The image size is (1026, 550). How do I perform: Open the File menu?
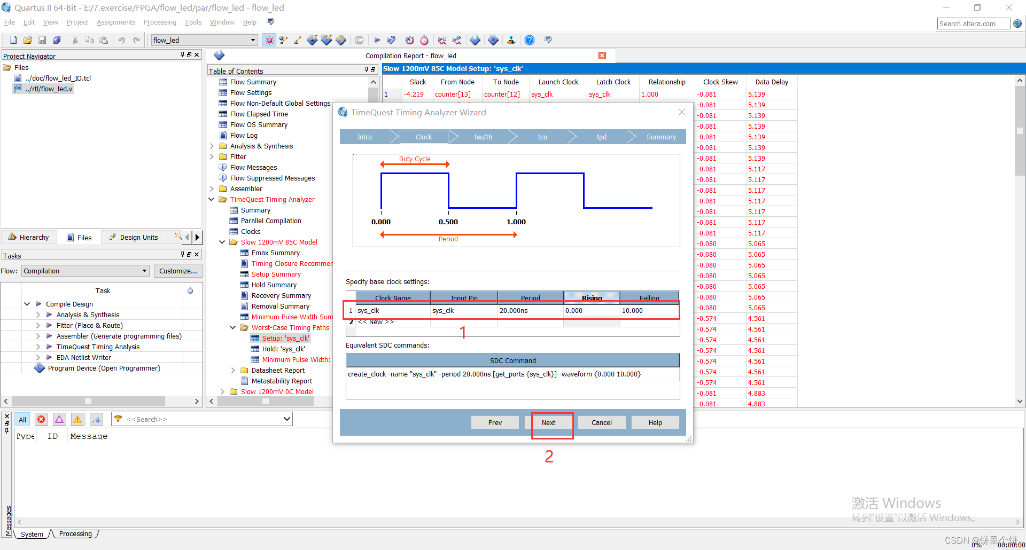pyautogui.click(x=10, y=22)
